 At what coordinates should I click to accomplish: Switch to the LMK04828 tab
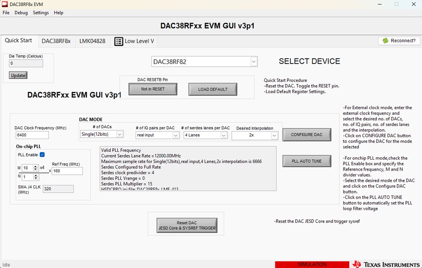pyautogui.click(x=92, y=41)
